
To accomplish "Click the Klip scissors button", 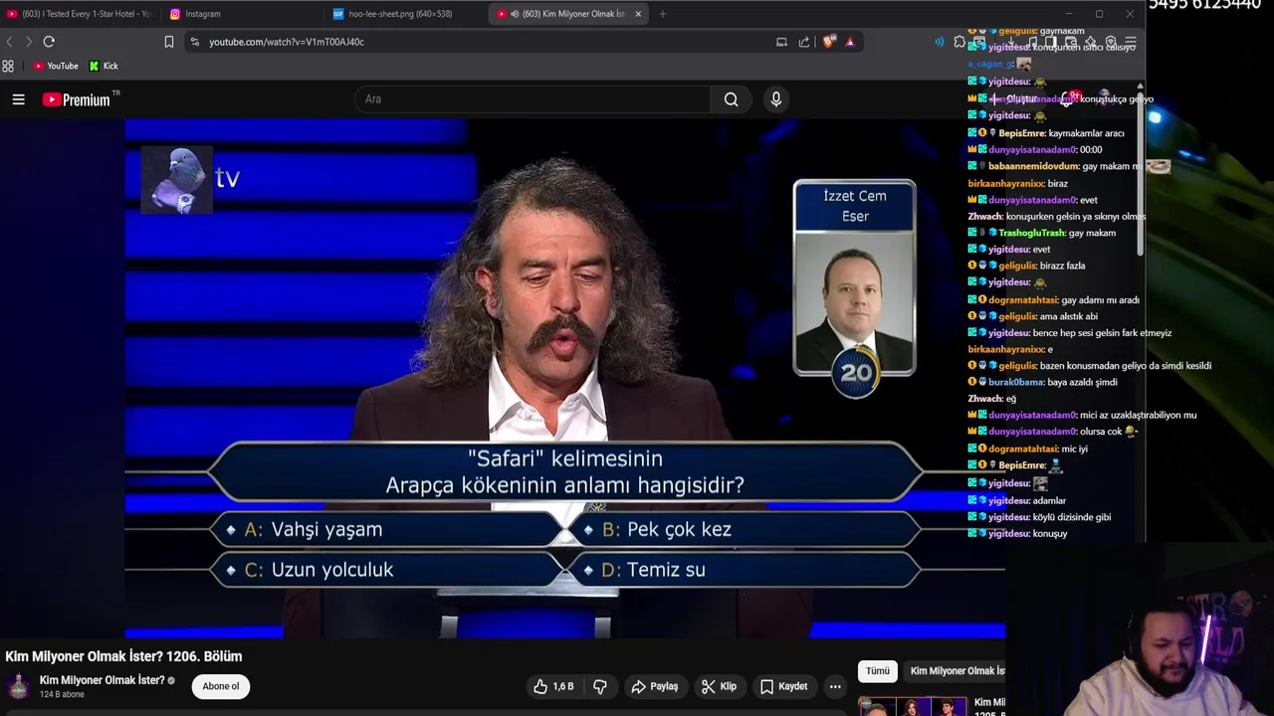I will [x=719, y=686].
